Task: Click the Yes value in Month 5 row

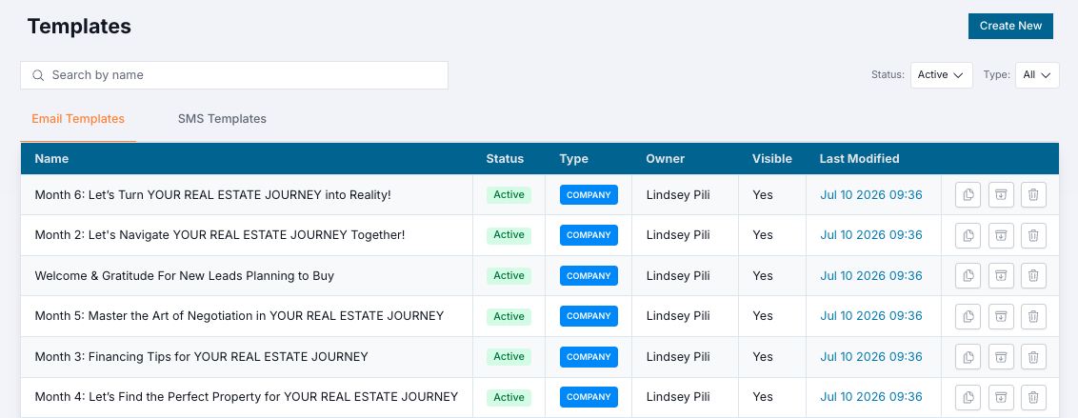Action: click(x=763, y=316)
